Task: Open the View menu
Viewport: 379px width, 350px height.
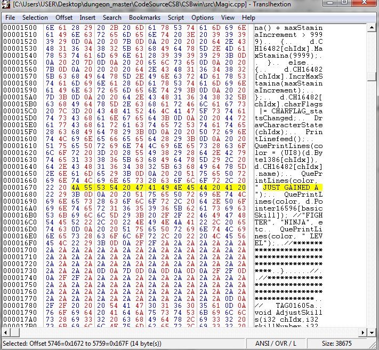Action: pos(228,18)
